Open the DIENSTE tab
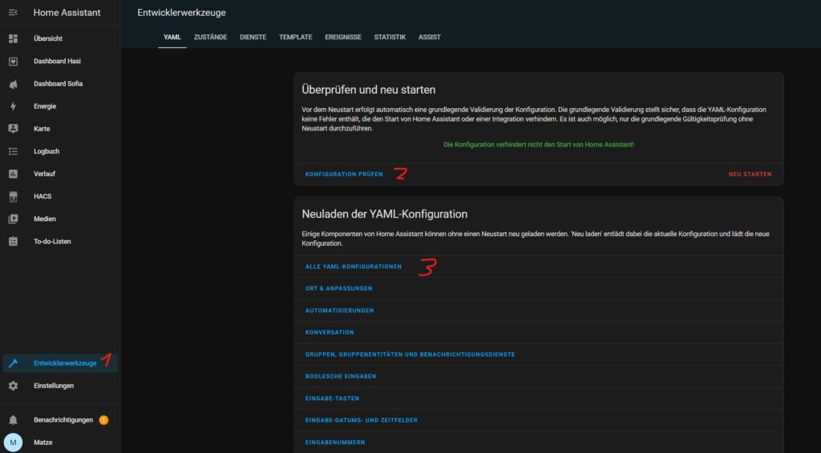This screenshot has height=453, width=821. tap(253, 37)
